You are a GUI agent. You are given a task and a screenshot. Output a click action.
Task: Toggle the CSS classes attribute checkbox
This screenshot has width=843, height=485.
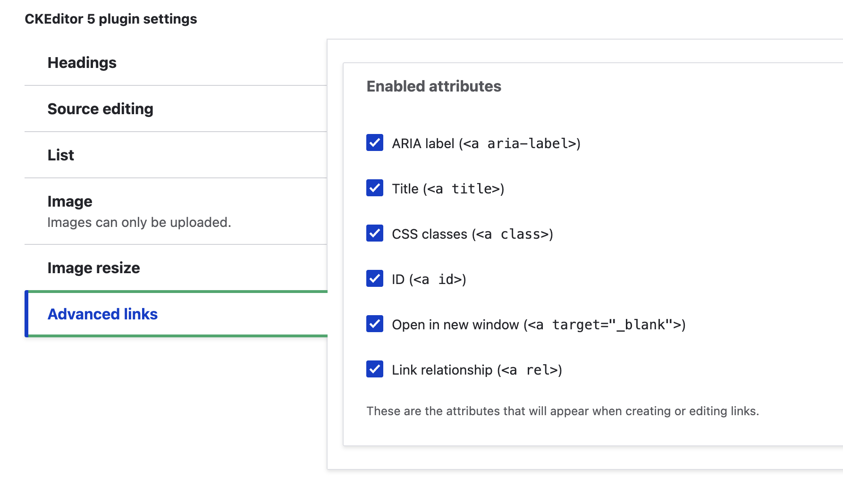tap(374, 234)
